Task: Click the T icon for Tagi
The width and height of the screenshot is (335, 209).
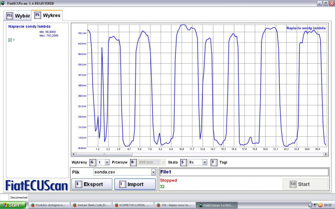Action: coord(214,162)
